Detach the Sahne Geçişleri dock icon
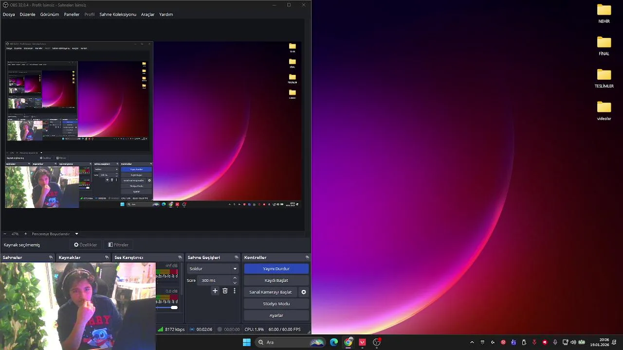The height and width of the screenshot is (350, 623). (x=237, y=258)
